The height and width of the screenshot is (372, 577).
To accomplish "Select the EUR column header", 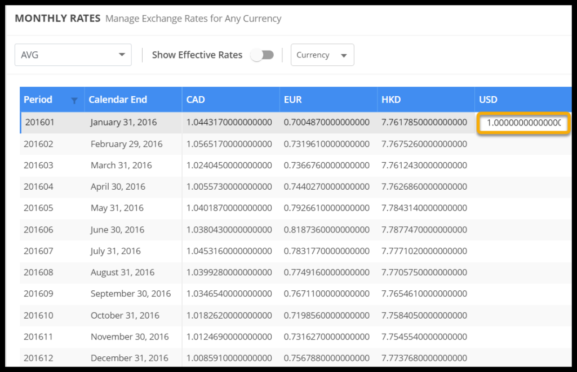I will tap(293, 100).
